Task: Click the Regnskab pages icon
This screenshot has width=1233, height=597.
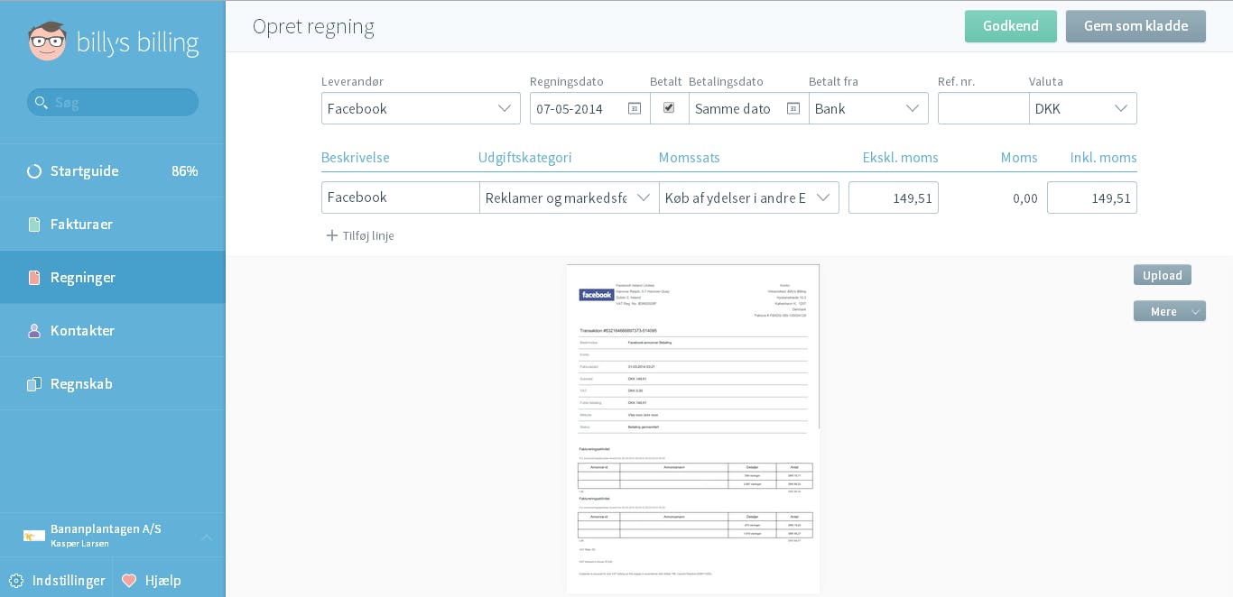Action: [x=34, y=384]
